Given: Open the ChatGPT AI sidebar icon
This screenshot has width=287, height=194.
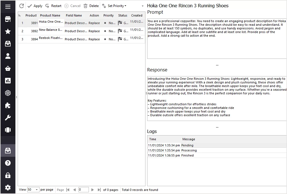Looking at the screenshot, I should click(8, 93).
